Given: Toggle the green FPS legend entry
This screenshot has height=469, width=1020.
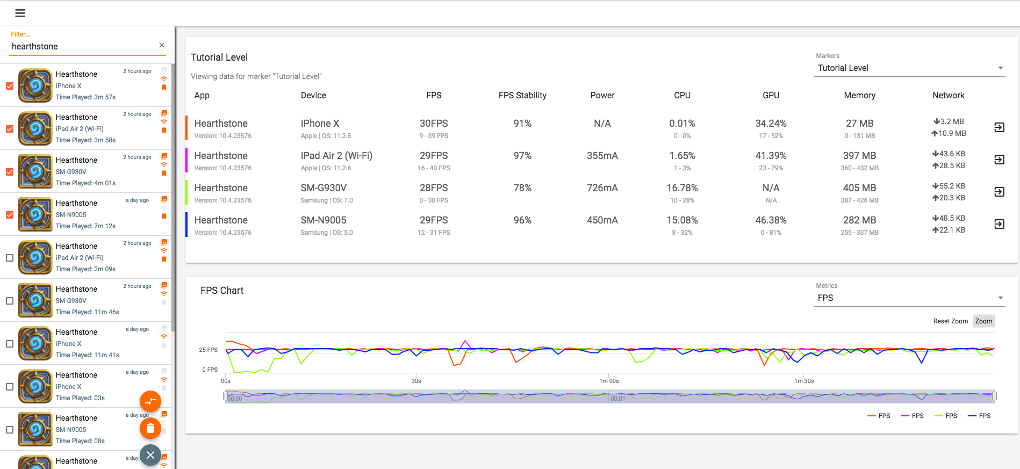Looking at the screenshot, I should [945, 416].
